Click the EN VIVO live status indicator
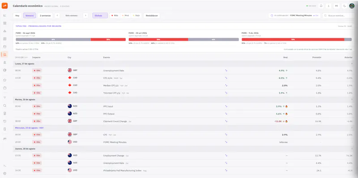This screenshot has width=358, height=178. point(311,6)
